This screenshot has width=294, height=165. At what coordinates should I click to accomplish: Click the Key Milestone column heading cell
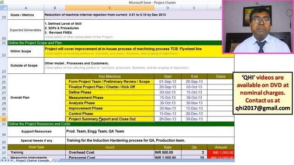(x=110, y=77)
